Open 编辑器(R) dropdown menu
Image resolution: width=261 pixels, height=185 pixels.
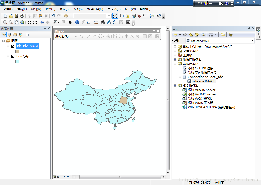[x=63, y=36]
